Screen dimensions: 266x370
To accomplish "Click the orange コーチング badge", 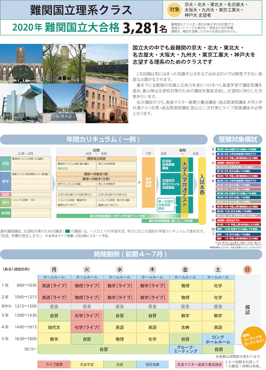I will click(254, 339).
